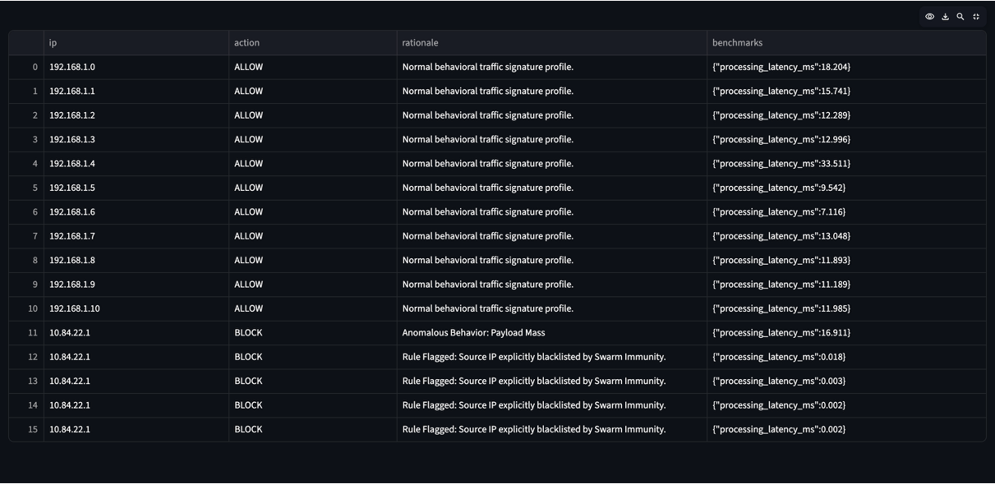Sort by the ip column header

point(137,43)
